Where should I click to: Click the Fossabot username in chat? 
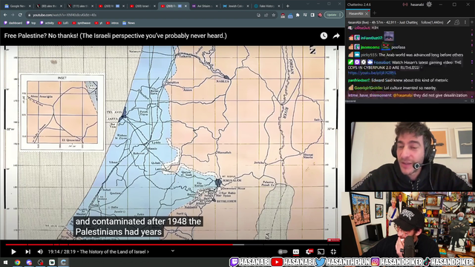pyautogui.click(x=381, y=62)
